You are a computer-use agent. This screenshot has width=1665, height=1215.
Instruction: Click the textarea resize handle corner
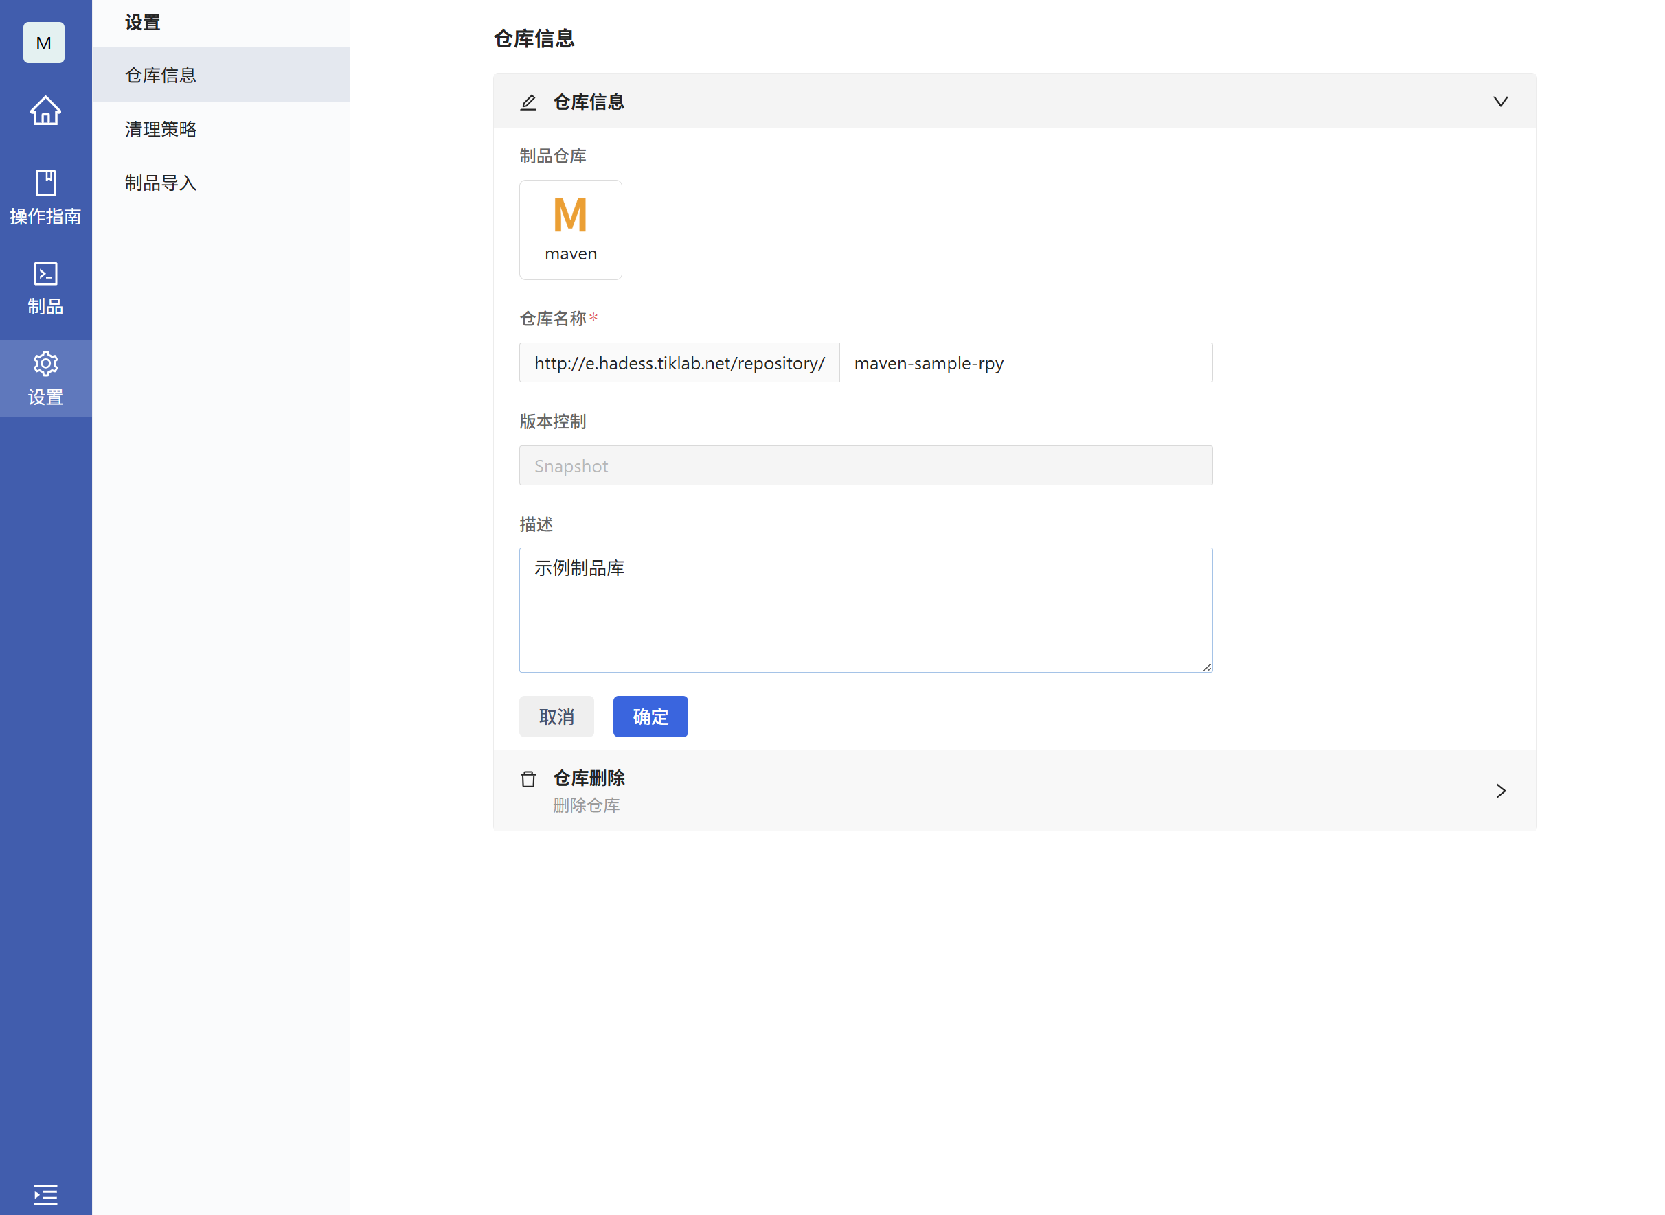pos(1207,667)
